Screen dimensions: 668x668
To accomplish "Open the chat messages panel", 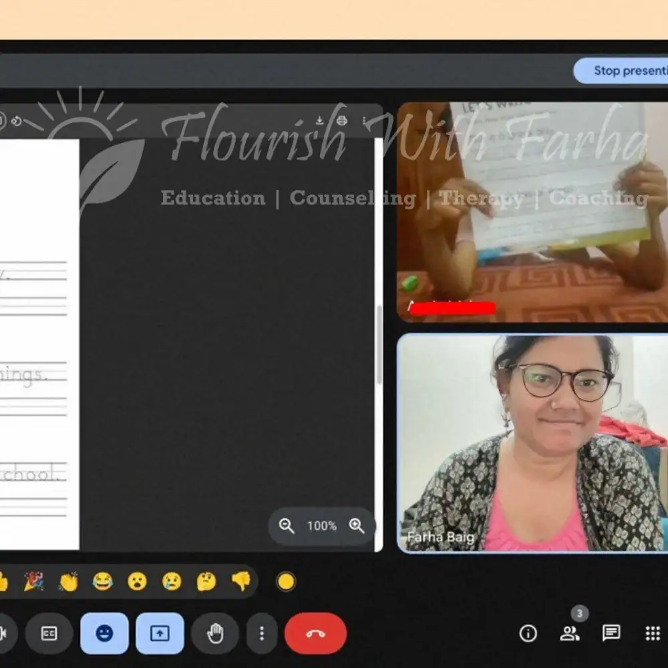I will [x=611, y=633].
